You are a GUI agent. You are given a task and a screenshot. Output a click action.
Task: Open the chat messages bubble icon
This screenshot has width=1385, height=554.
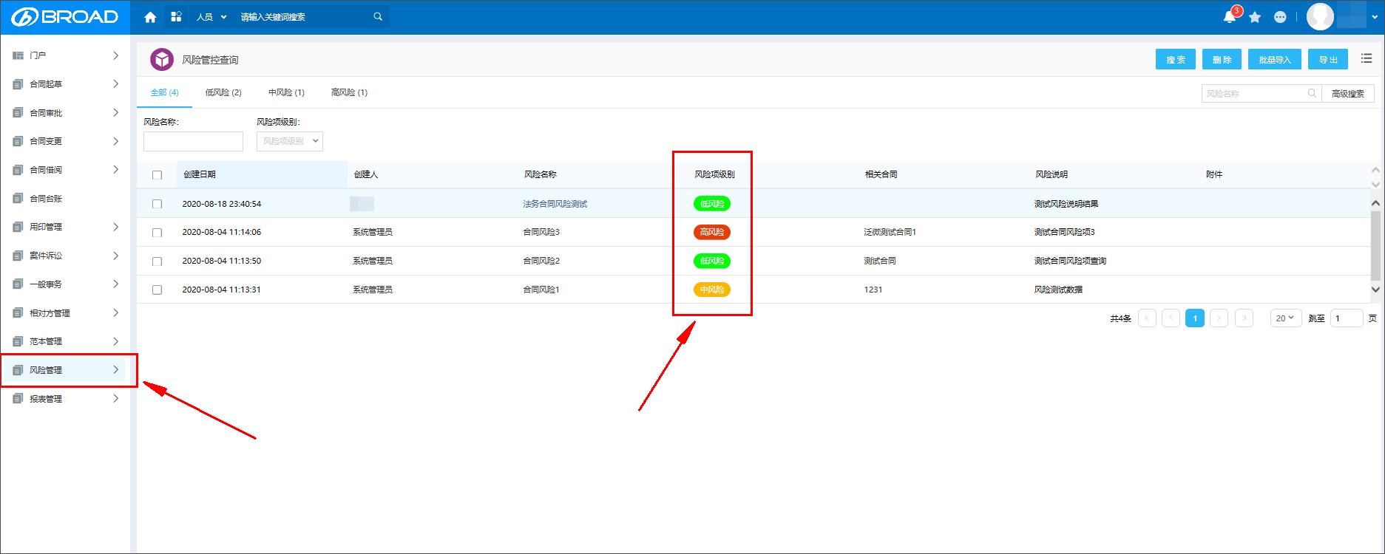[x=1280, y=17]
